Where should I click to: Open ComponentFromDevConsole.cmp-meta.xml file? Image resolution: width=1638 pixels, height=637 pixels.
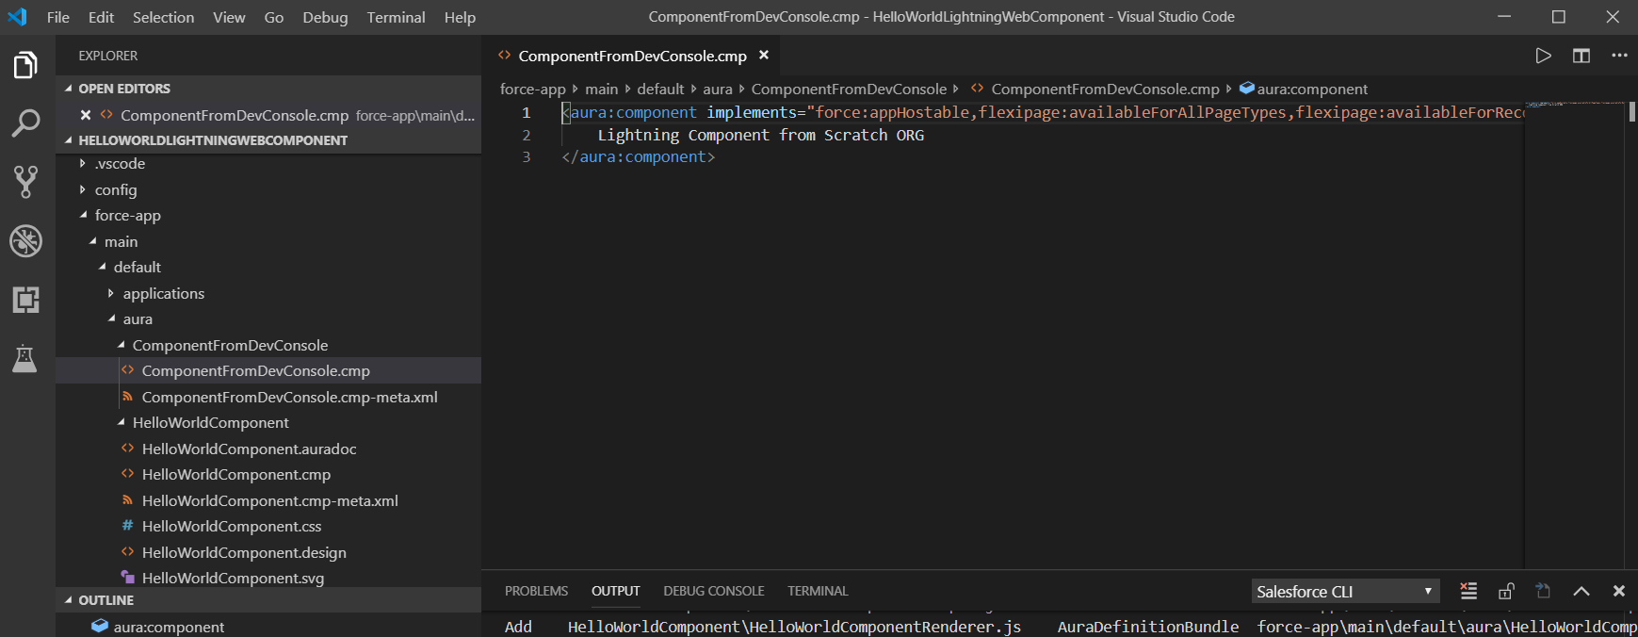pyautogui.click(x=268, y=397)
